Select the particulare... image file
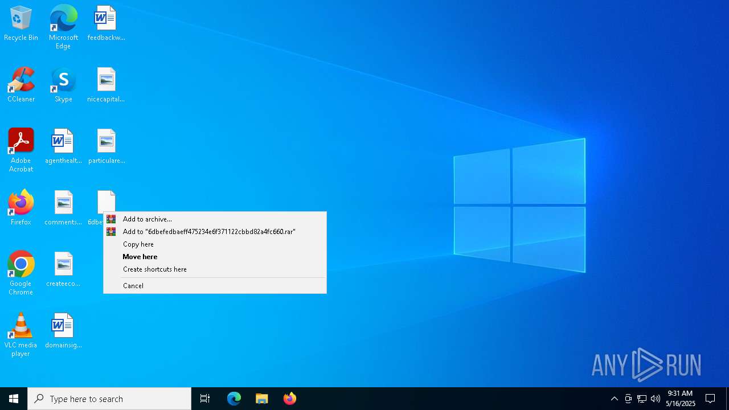 pos(106,147)
